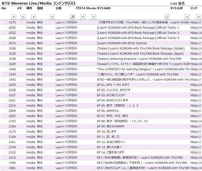This screenshot has width=202, height=171.
Task: Select cell with number 1636
Action: pos(12,48)
